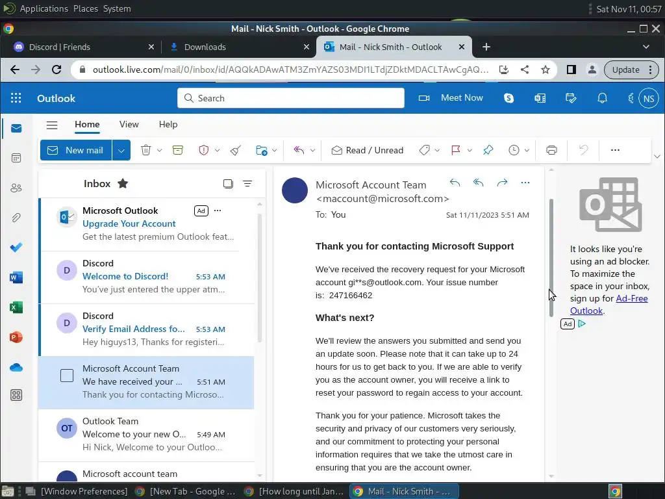The height and width of the screenshot is (499, 665).
Task: Expand the Delete options arrow
Action: tap(160, 150)
